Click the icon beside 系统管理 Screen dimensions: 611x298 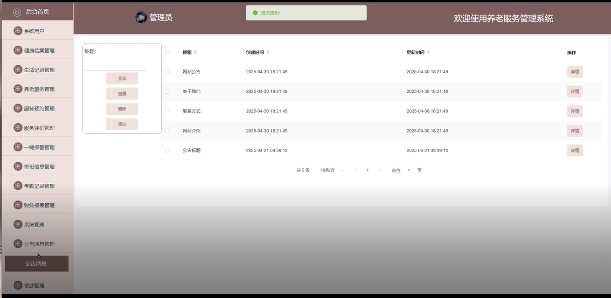[18, 224]
